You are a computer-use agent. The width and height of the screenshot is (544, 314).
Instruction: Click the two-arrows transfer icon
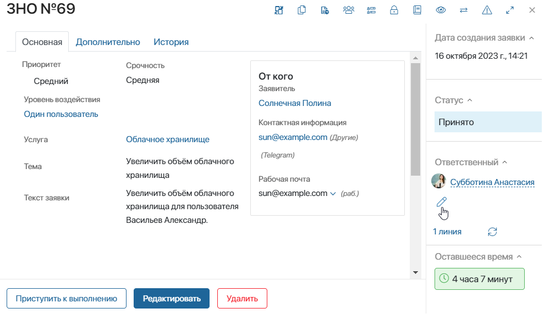tap(464, 10)
